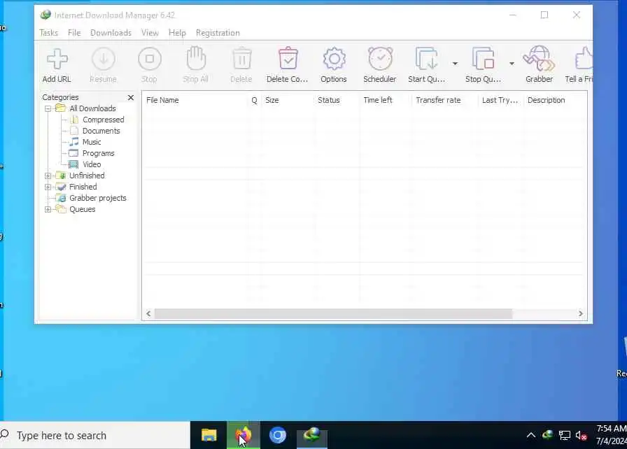Collapse the All Downloads tree node

(x=48, y=108)
